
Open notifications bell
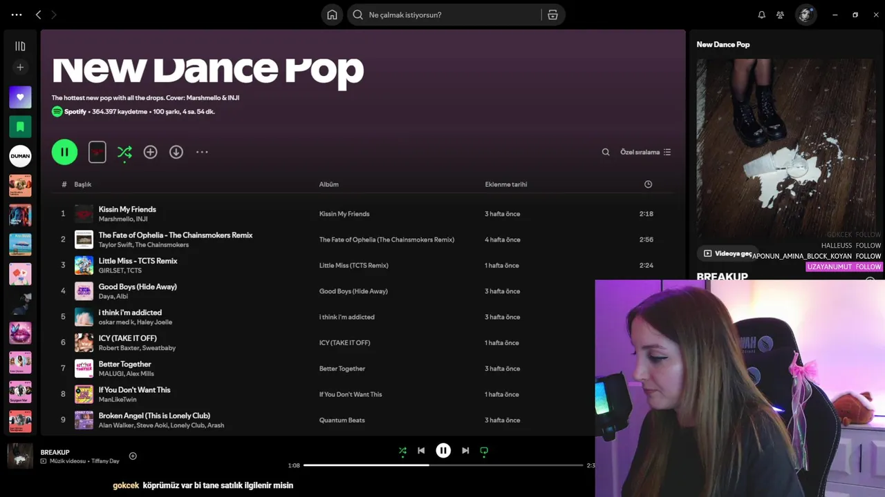click(761, 14)
